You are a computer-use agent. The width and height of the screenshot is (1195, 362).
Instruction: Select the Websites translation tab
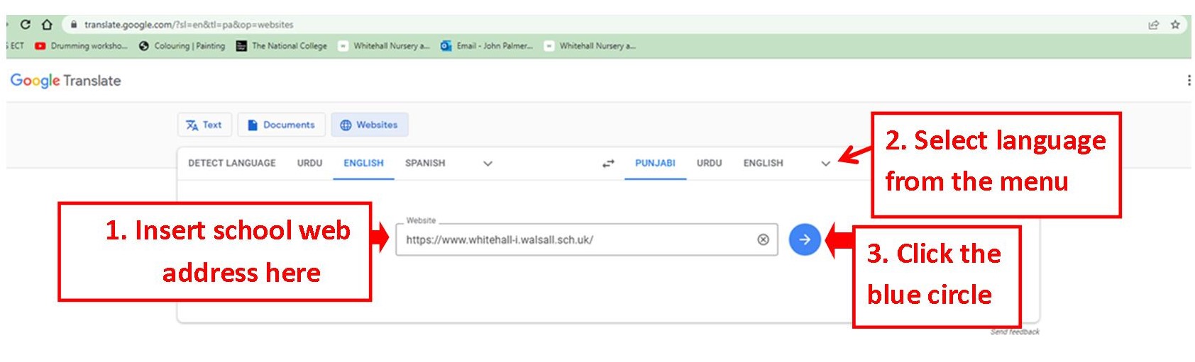(x=369, y=125)
